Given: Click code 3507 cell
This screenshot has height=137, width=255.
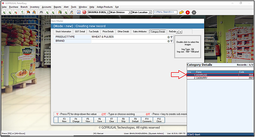Looking at the screenshot, I should tap(246, 78).
